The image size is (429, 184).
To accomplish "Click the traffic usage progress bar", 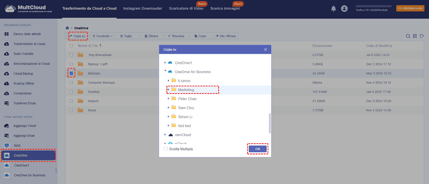I will 374,6.
